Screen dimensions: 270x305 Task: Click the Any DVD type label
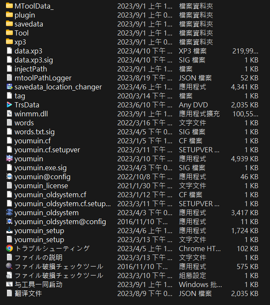[x=193, y=105]
